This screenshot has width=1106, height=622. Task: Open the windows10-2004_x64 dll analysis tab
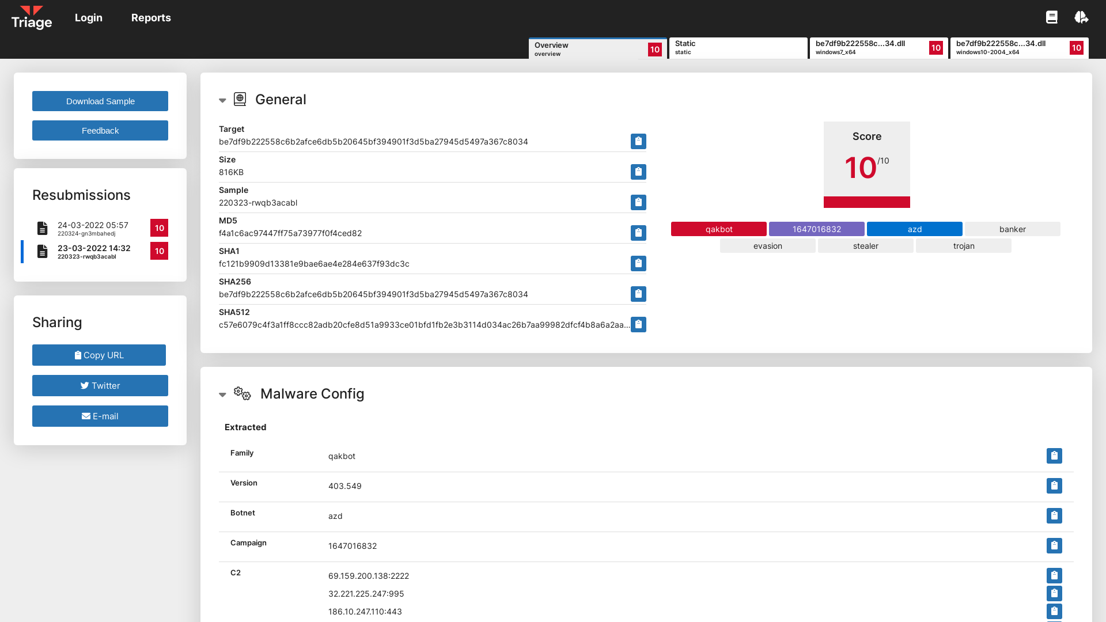coord(1019,48)
